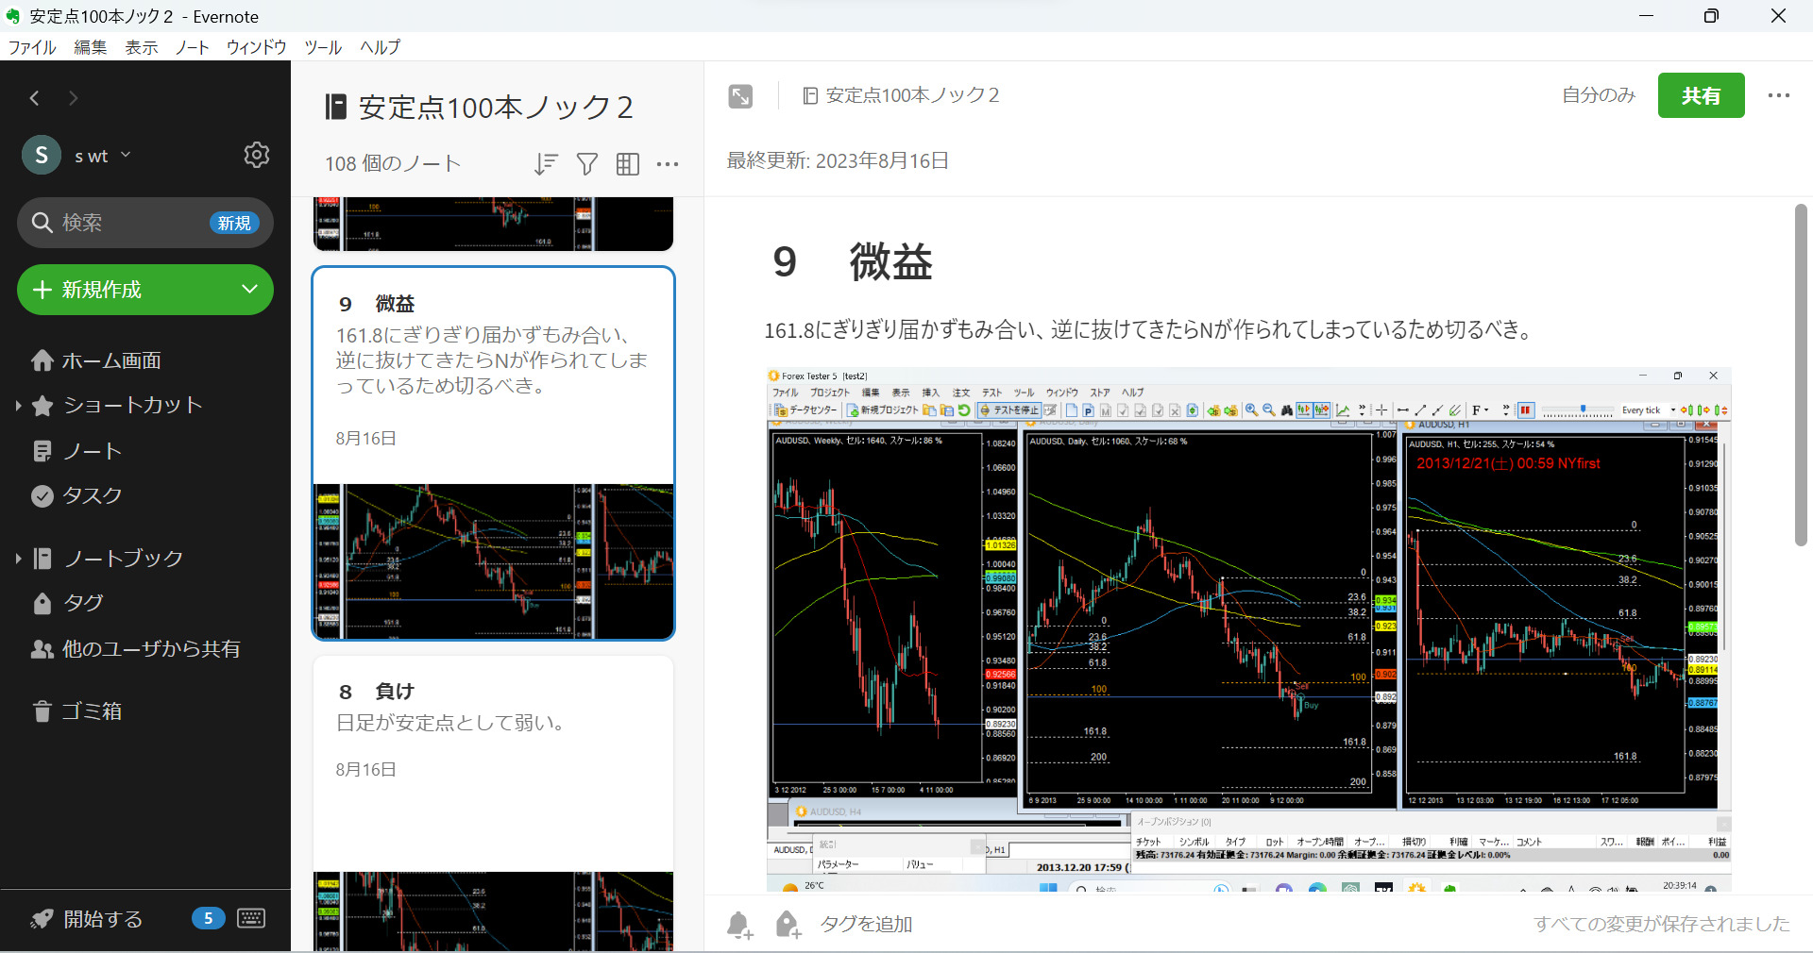The width and height of the screenshot is (1813, 953).
Task: Click the add tag icon beside タグを追加
Action: tap(788, 925)
